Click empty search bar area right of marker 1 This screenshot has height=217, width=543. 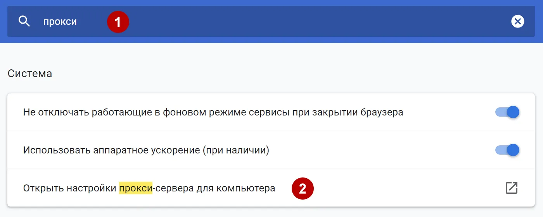click(310, 22)
